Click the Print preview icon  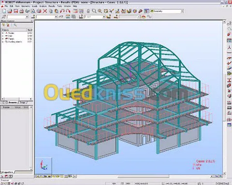(x=33, y=11)
